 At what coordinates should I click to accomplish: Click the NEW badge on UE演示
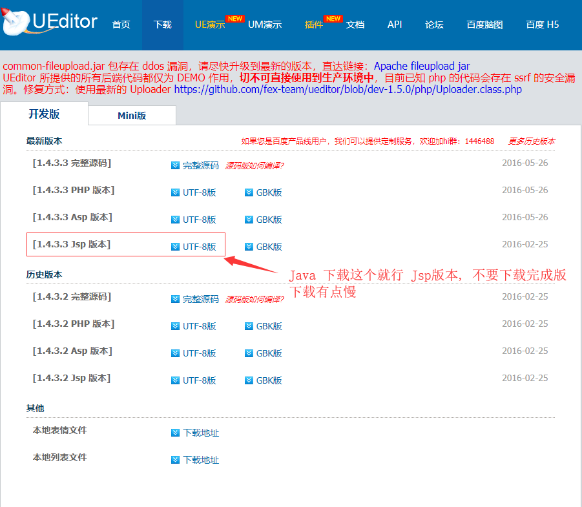coord(234,19)
